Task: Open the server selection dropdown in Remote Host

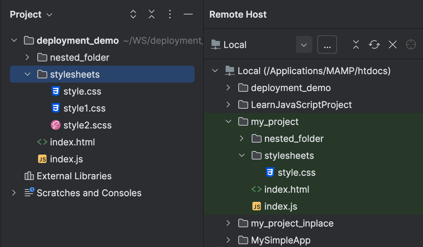Action: pos(304,44)
